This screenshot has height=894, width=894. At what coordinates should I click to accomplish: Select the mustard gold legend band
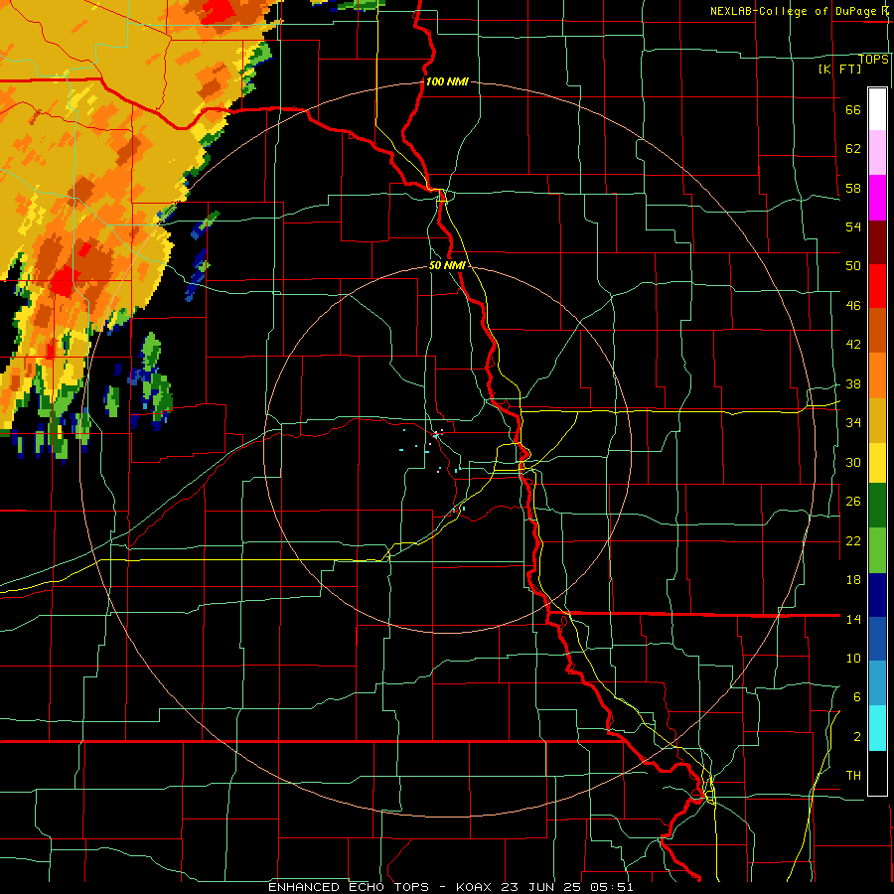pos(877,419)
